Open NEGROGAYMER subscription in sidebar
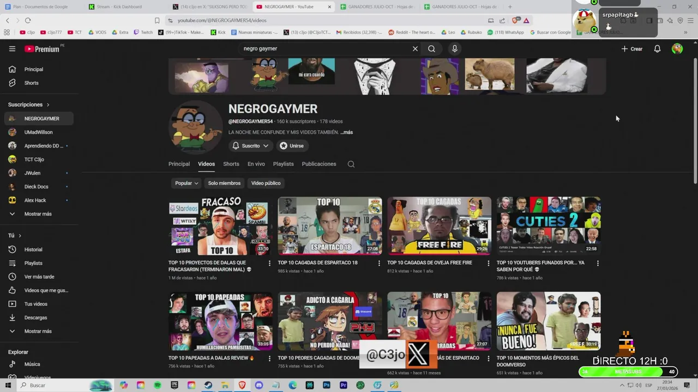The width and height of the screenshot is (698, 392). 38,119
